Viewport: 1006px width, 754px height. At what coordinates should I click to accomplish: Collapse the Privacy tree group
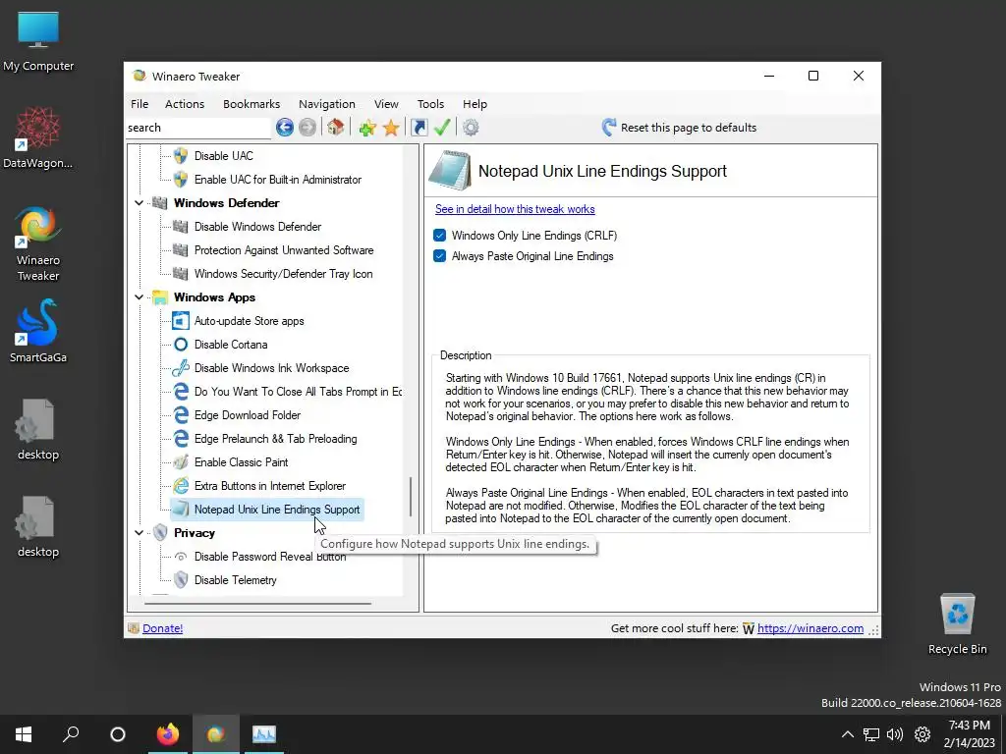pyautogui.click(x=139, y=533)
